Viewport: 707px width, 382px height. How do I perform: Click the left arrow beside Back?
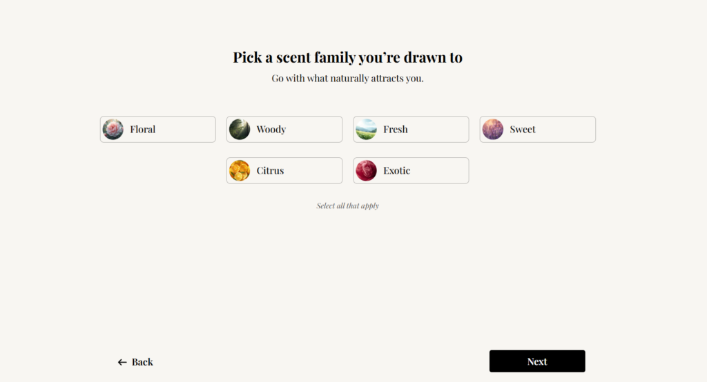tap(122, 362)
